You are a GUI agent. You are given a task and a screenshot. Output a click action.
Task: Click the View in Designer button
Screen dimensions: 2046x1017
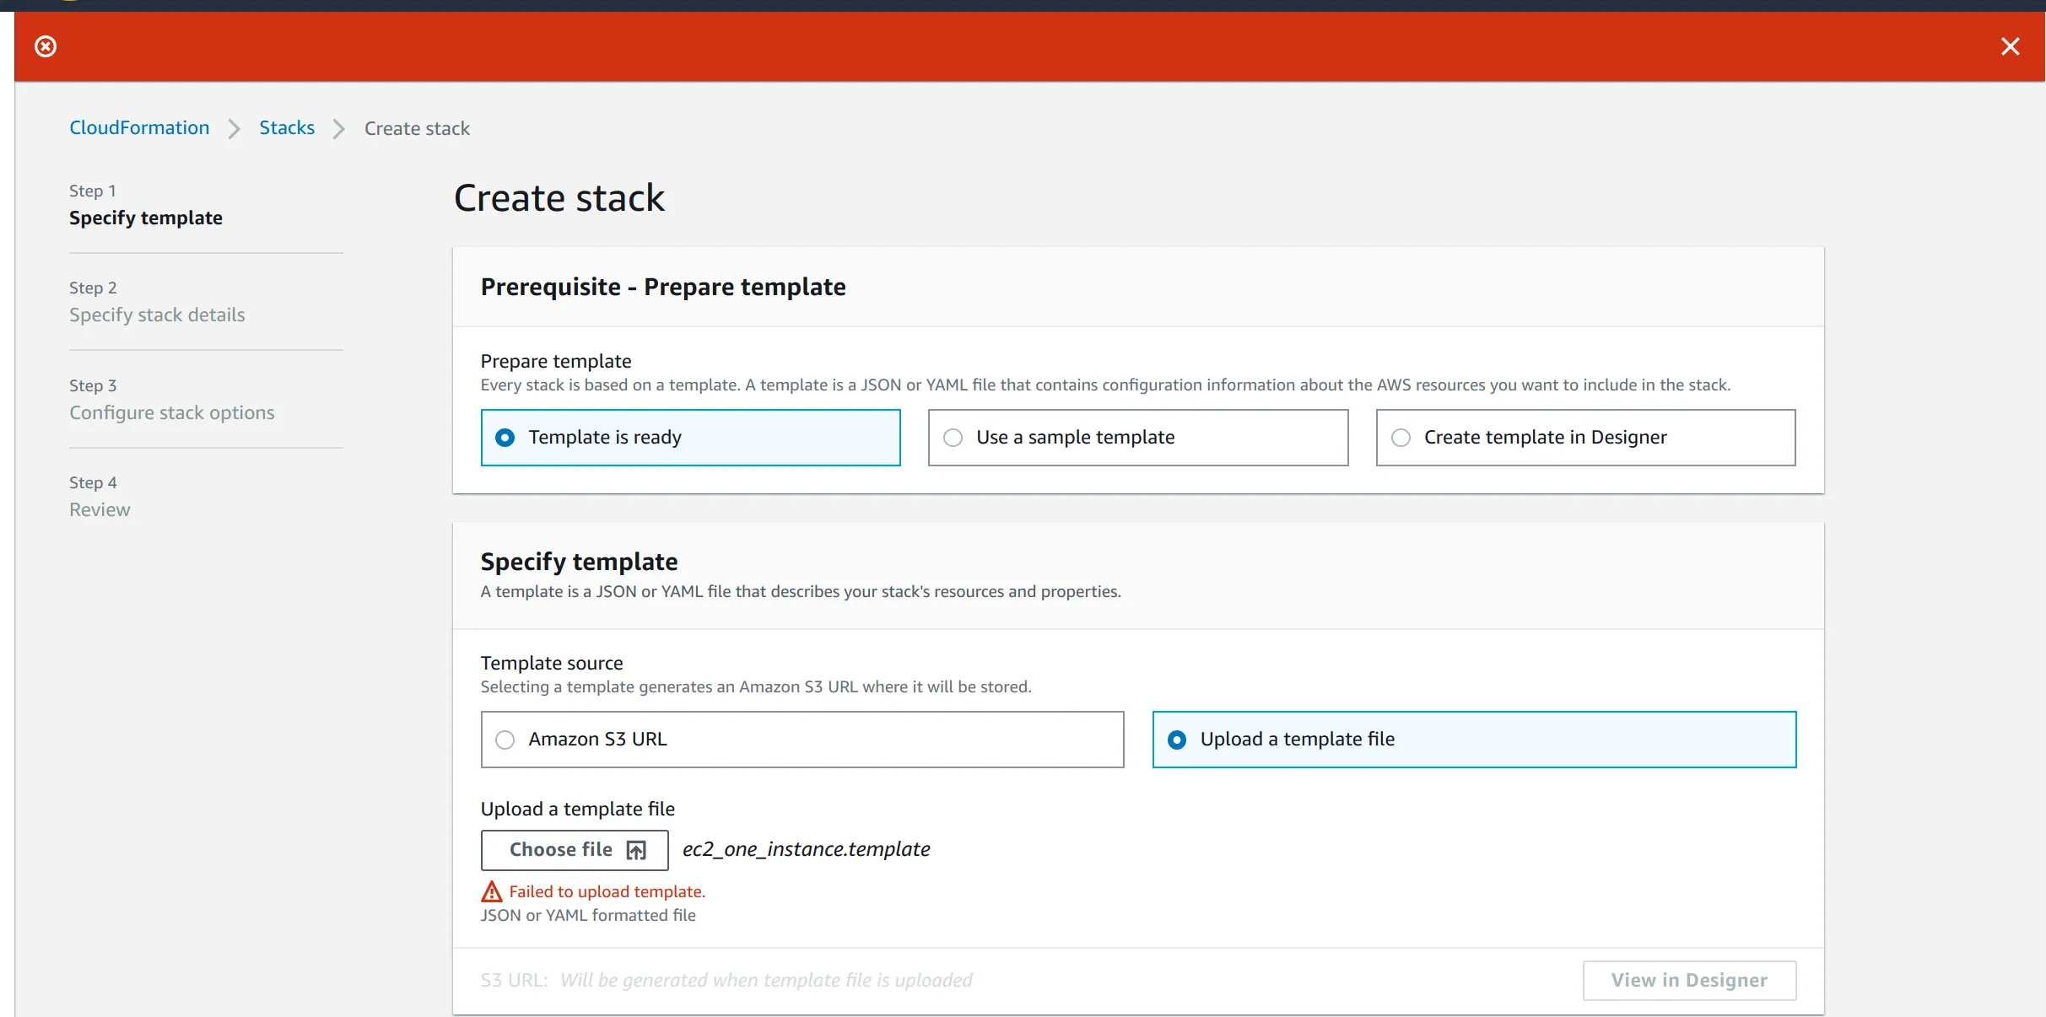[x=1688, y=980]
